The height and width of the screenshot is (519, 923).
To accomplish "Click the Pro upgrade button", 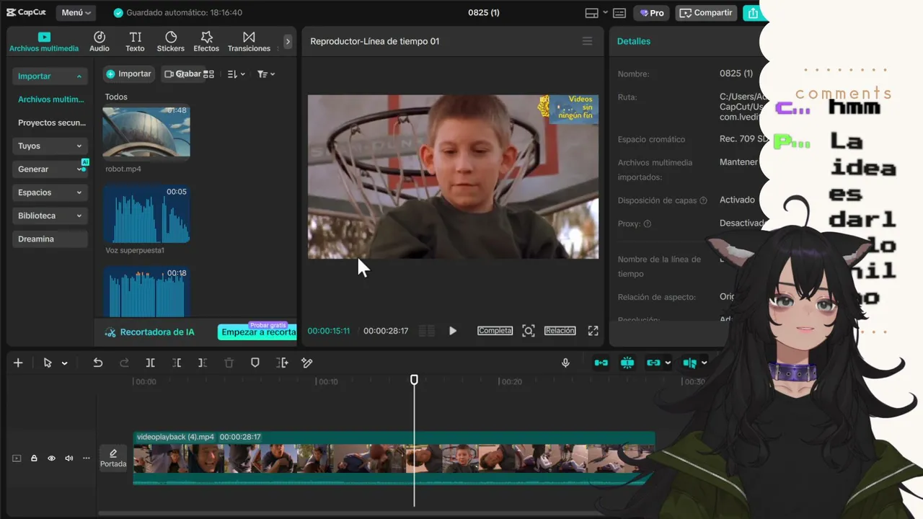I will tap(652, 13).
